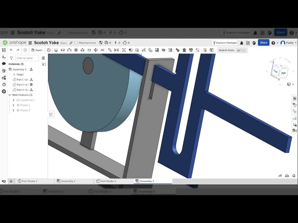
Task: Select the Planar mate tool
Action: [76, 50]
